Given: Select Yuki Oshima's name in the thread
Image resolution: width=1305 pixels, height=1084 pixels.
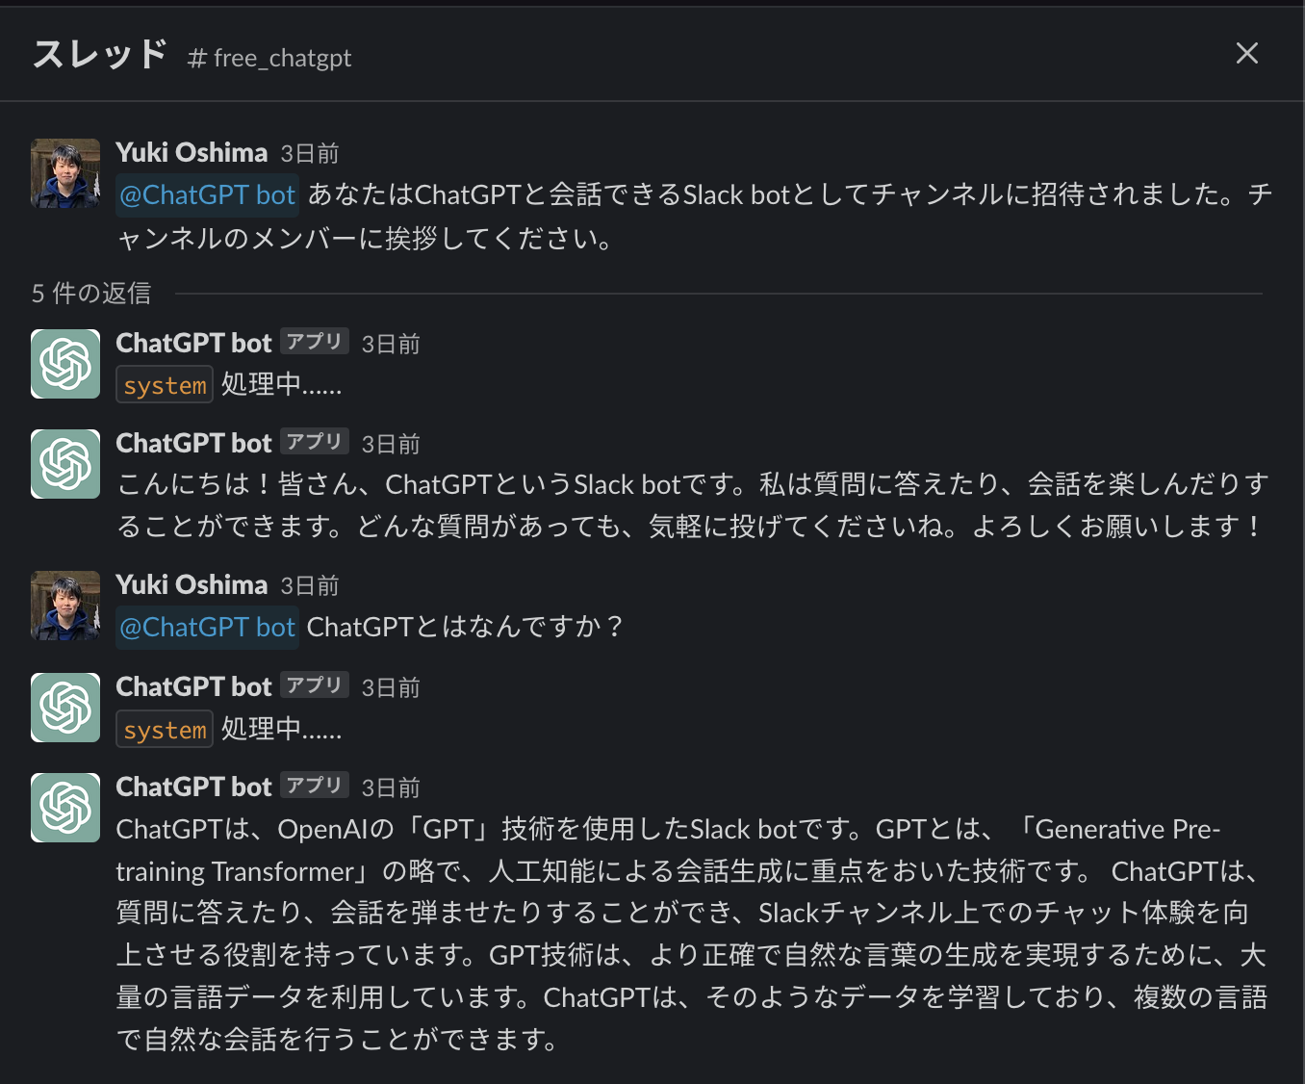Looking at the screenshot, I should click(x=192, y=151).
